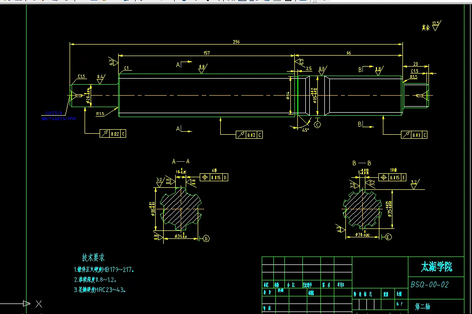Select the 96 length dimension text
The width and height of the screenshot is (472, 314).
348,53
